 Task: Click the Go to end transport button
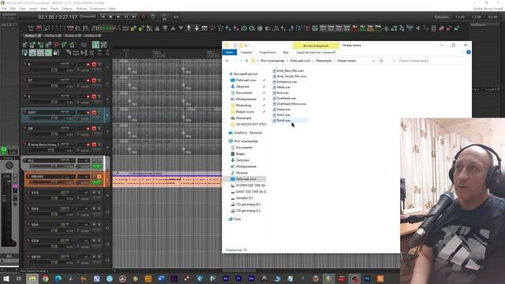coord(133,17)
